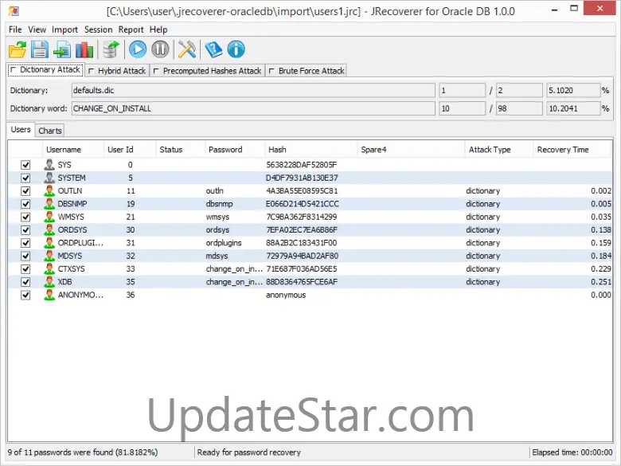Screen dimensions: 621x466
Task: Click the dictionary progress 5.1020 field
Action: (x=573, y=90)
